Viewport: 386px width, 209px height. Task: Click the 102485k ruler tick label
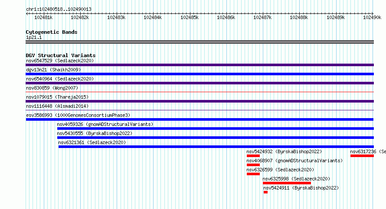point(190,17)
